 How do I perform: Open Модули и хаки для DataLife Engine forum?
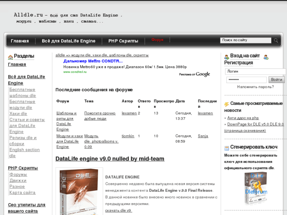69,142
